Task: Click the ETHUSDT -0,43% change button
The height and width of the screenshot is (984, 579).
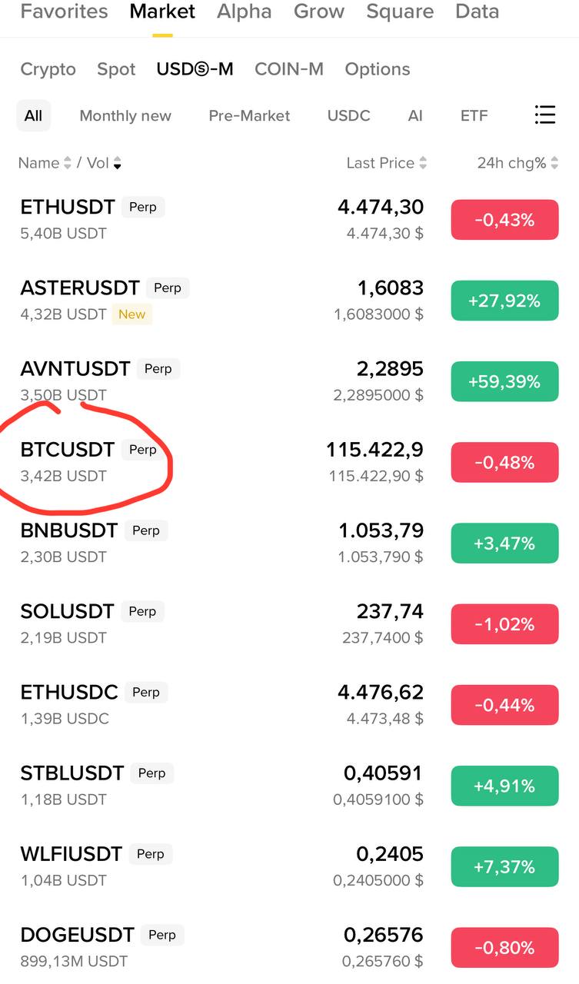Action: pos(504,220)
